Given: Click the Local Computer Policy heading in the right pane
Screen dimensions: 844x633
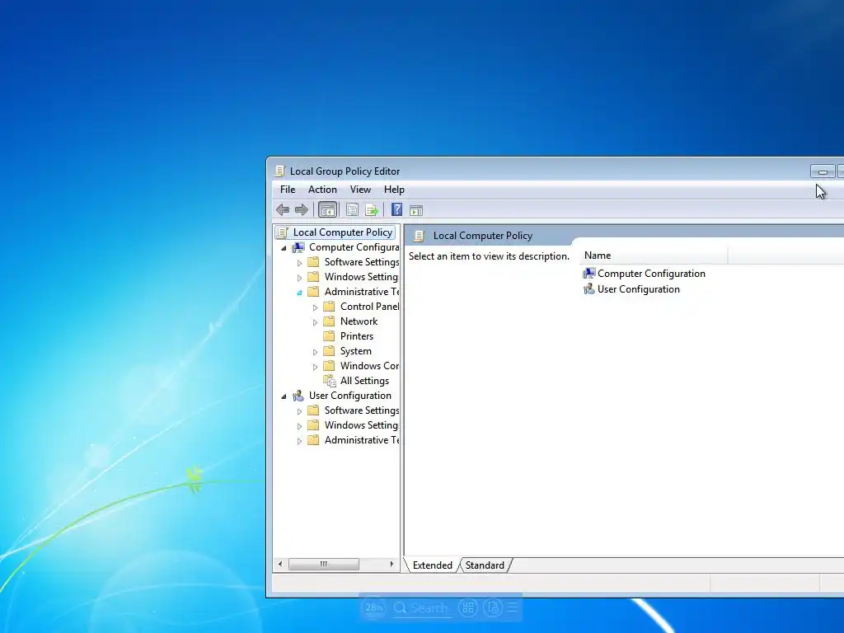Looking at the screenshot, I should tap(483, 236).
